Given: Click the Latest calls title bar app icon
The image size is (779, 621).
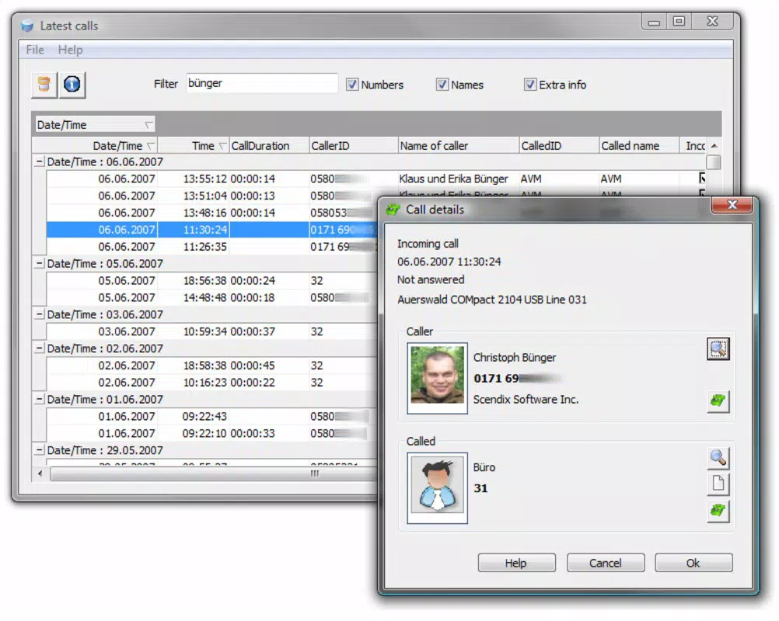Looking at the screenshot, I should pos(27,26).
